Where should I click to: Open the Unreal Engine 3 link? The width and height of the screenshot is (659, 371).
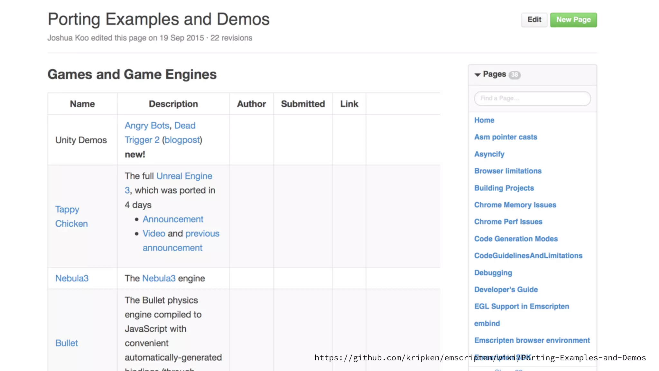pos(184,176)
